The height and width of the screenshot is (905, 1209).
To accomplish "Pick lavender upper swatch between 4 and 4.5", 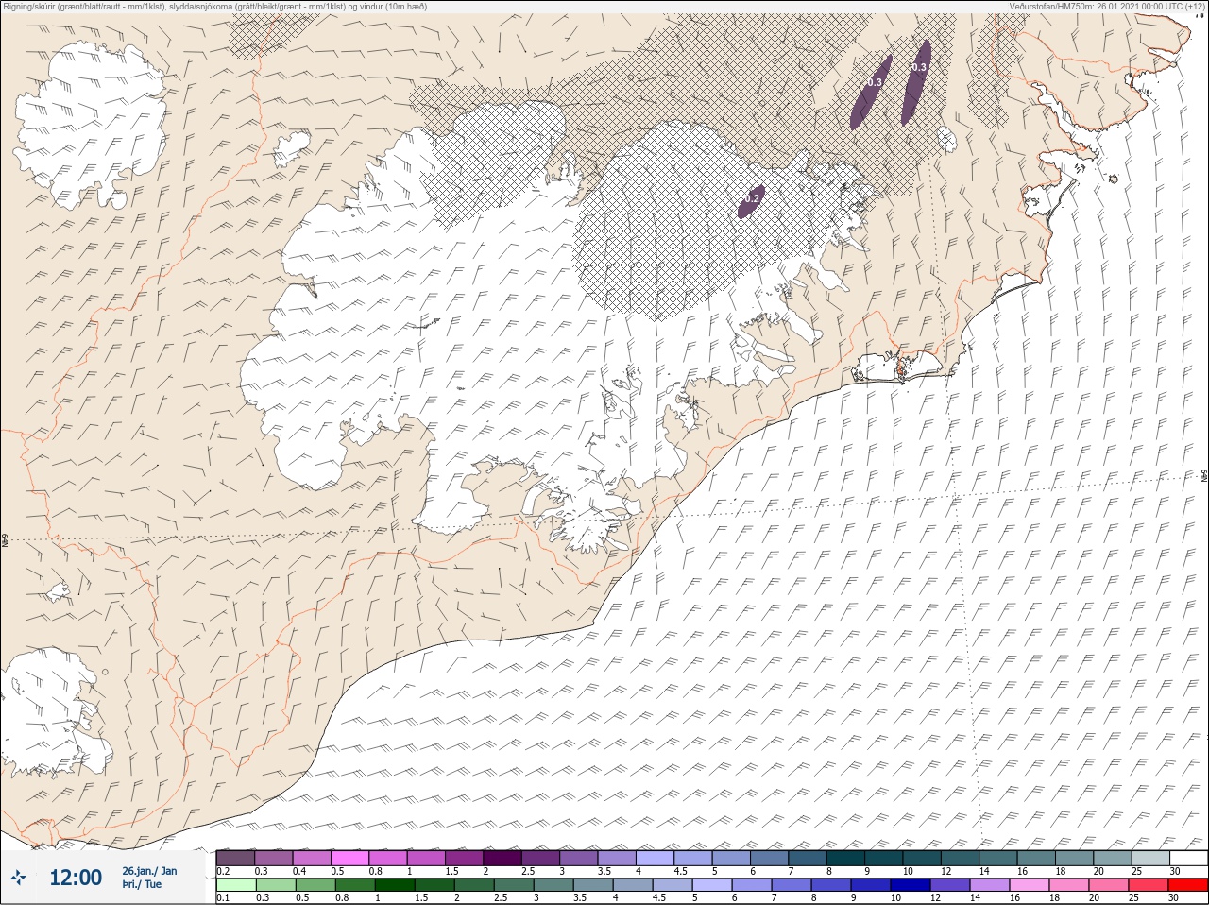I will [655, 858].
